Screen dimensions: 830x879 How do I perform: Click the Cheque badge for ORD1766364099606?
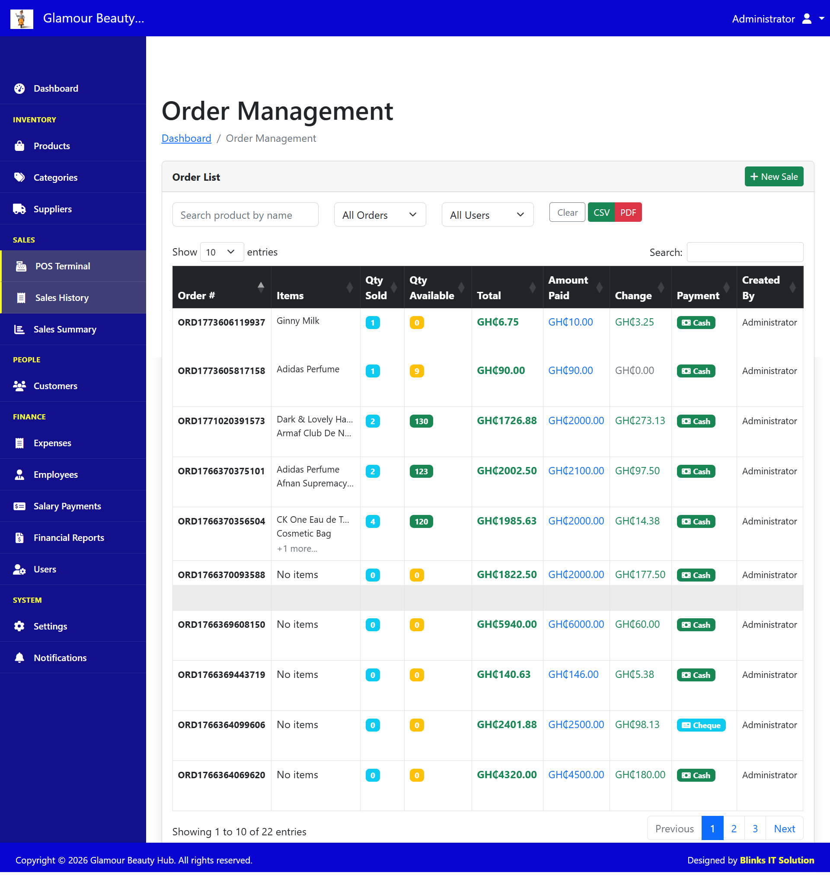coord(701,725)
